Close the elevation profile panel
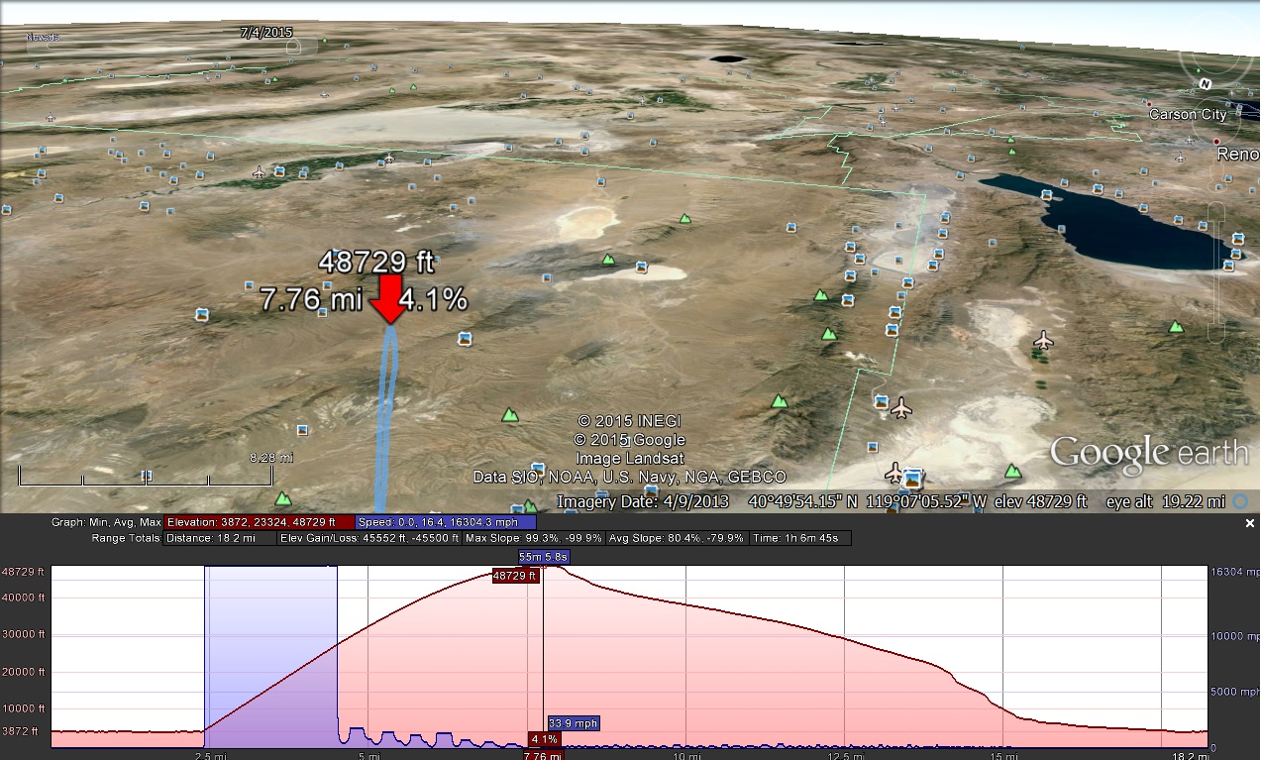 click(x=1250, y=522)
